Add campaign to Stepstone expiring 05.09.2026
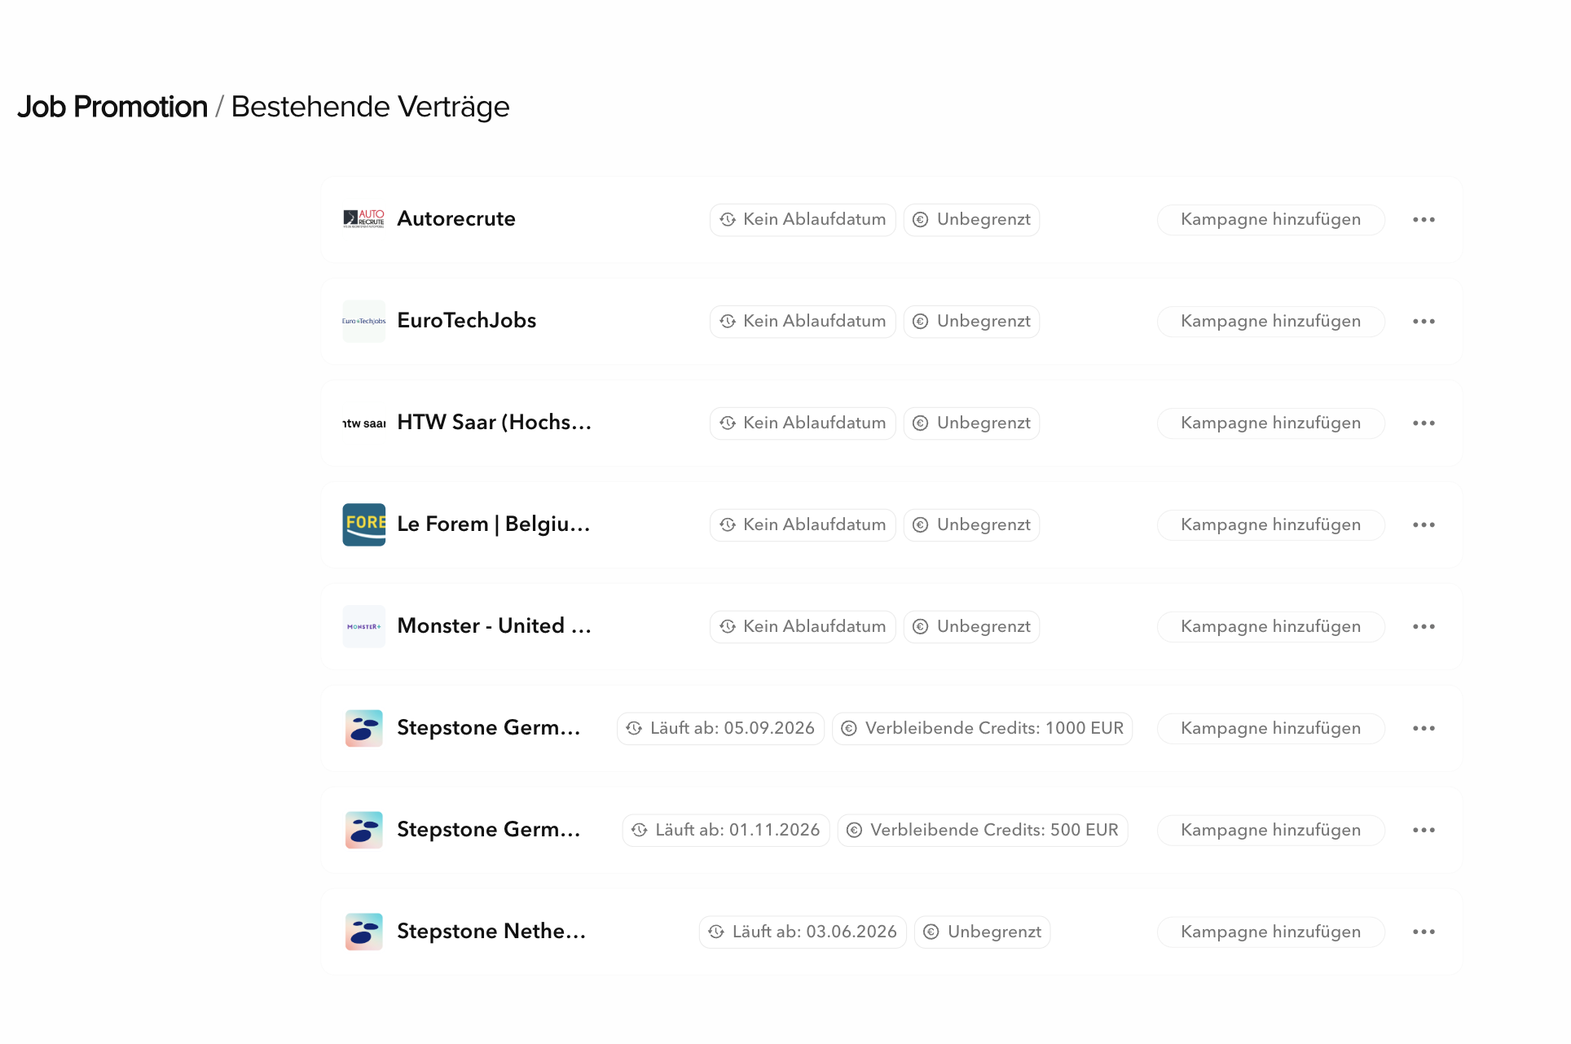Screen dimensions: 1571x1044 tap(1270, 729)
